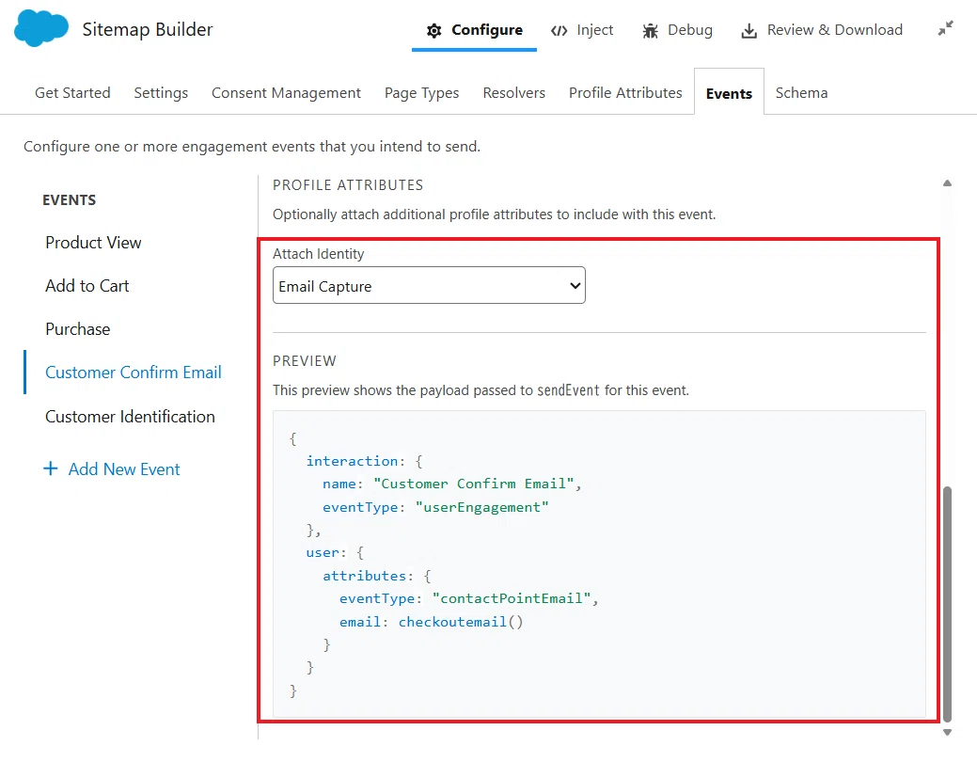Click the Sitemap Builder title

pyautogui.click(x=148, y=29)
